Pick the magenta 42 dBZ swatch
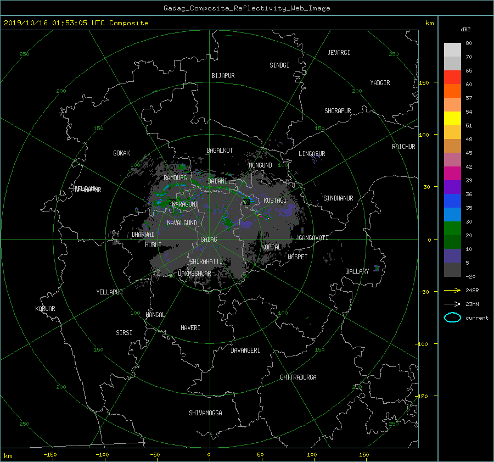Viewport: 494px width, 462px height. pos(452,173)
